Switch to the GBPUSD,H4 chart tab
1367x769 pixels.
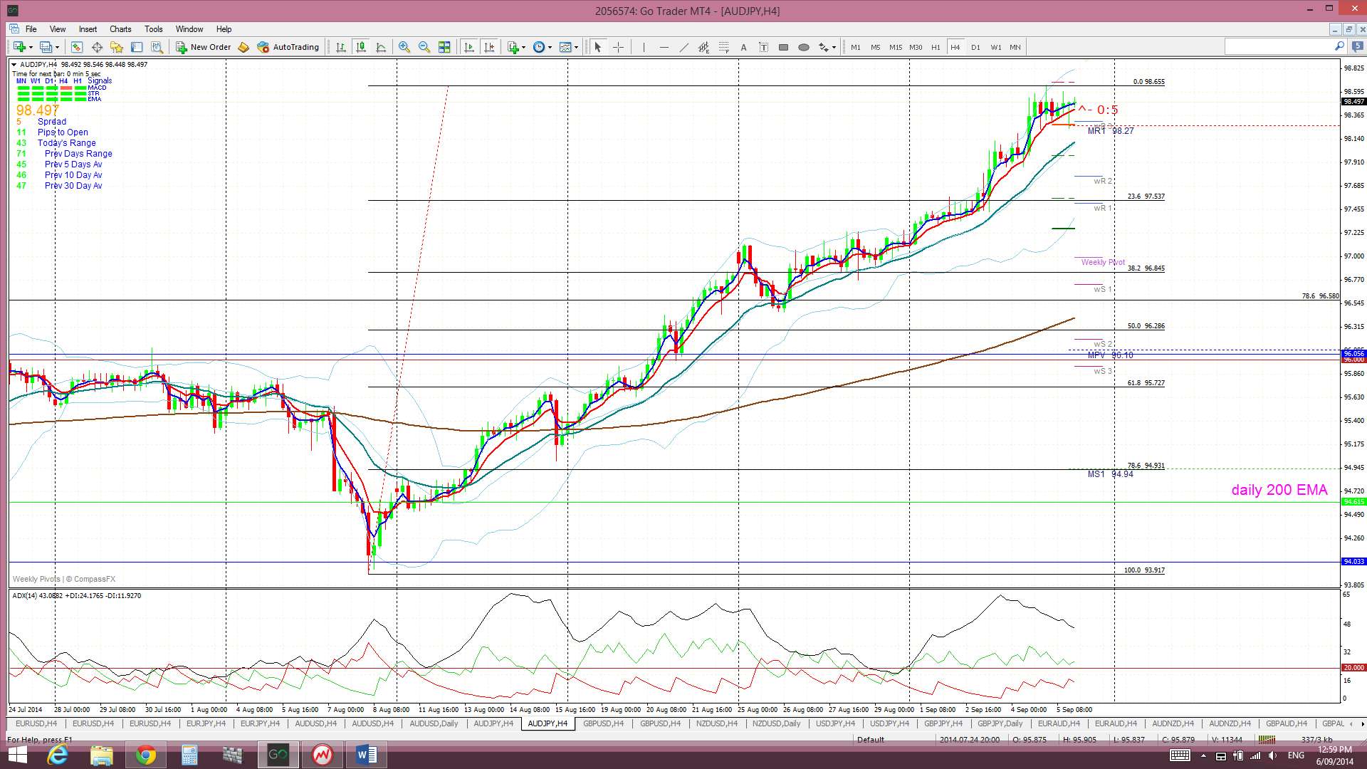(x=602, y=723)
